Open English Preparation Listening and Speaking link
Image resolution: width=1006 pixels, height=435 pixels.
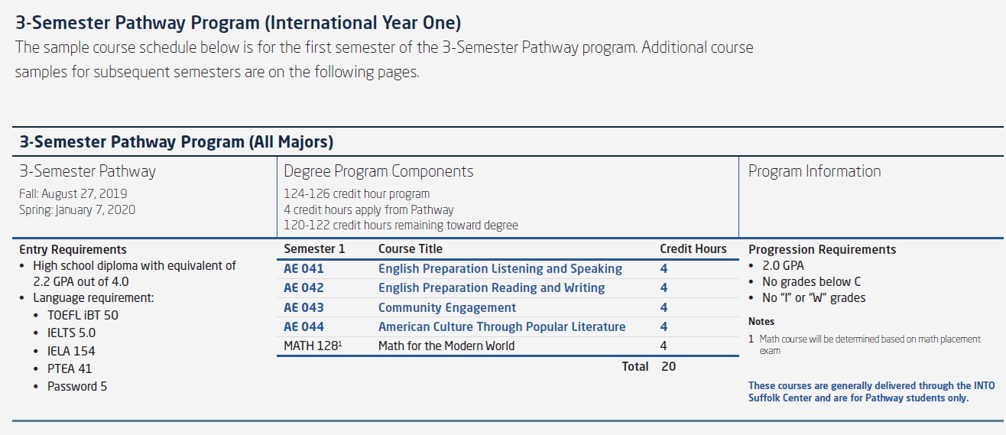[x=500, y=269]
